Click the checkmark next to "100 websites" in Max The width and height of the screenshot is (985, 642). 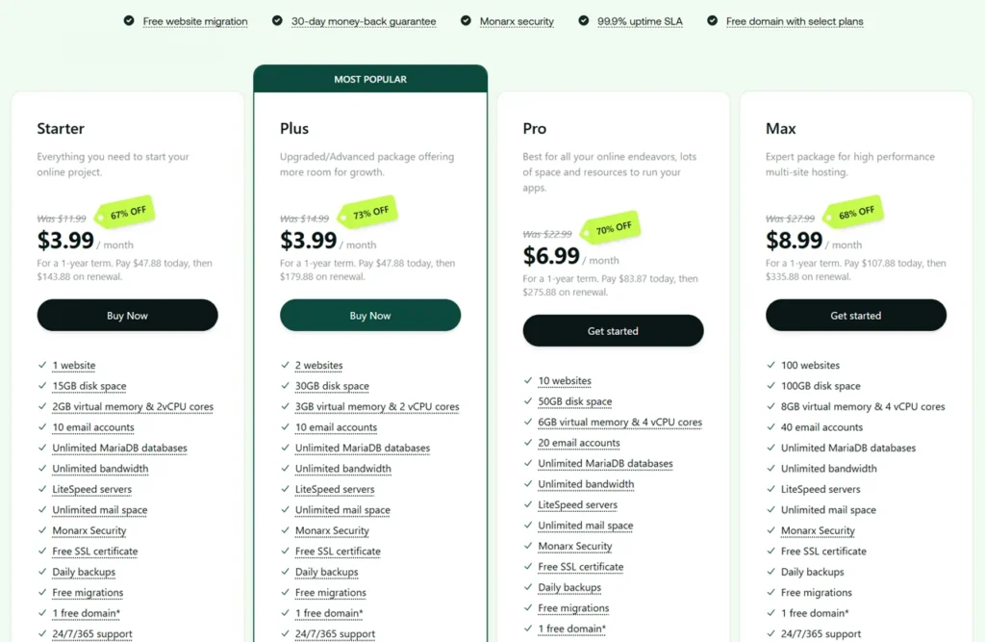point(771,365)
